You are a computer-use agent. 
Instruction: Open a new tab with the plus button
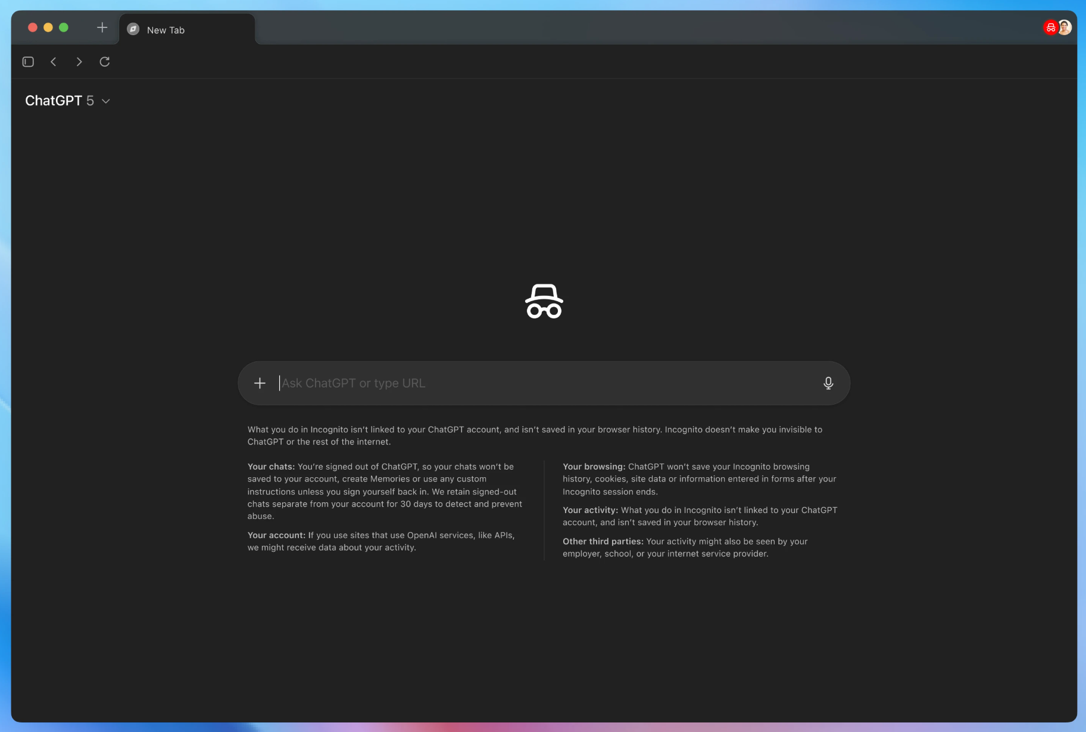pos(102,28)
